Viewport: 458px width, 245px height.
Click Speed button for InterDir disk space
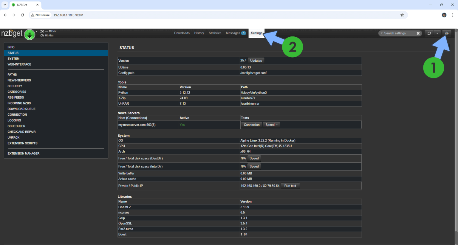254,167
